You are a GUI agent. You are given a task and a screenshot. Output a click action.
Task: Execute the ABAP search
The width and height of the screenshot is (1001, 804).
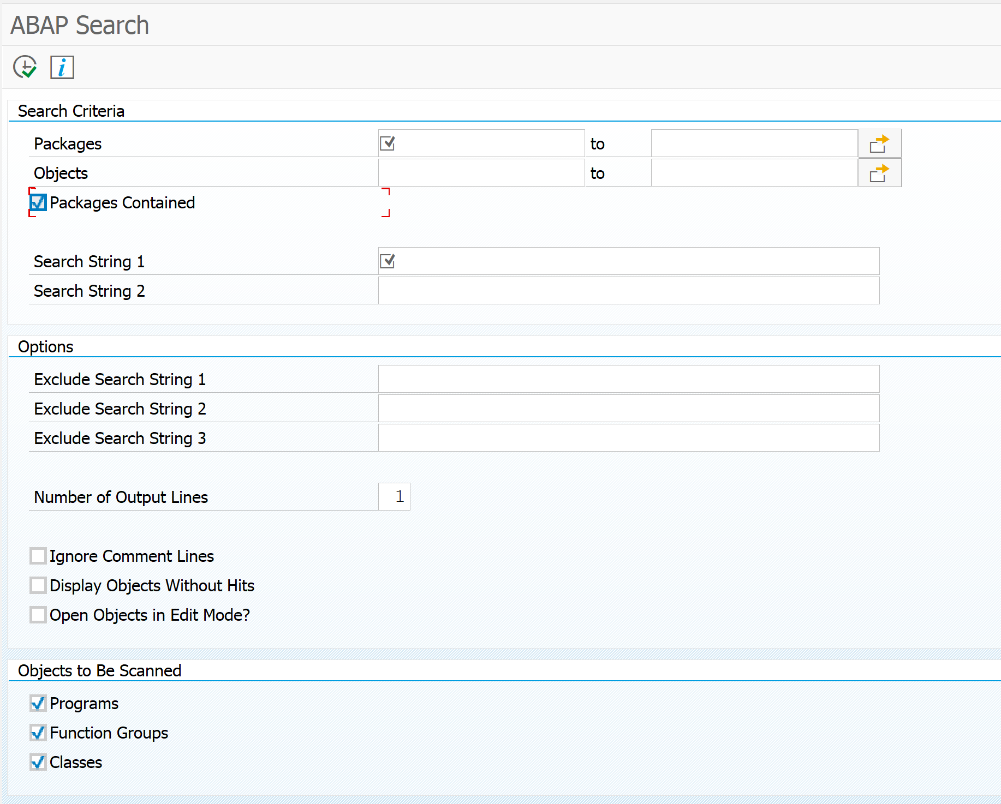coord(25,67)
